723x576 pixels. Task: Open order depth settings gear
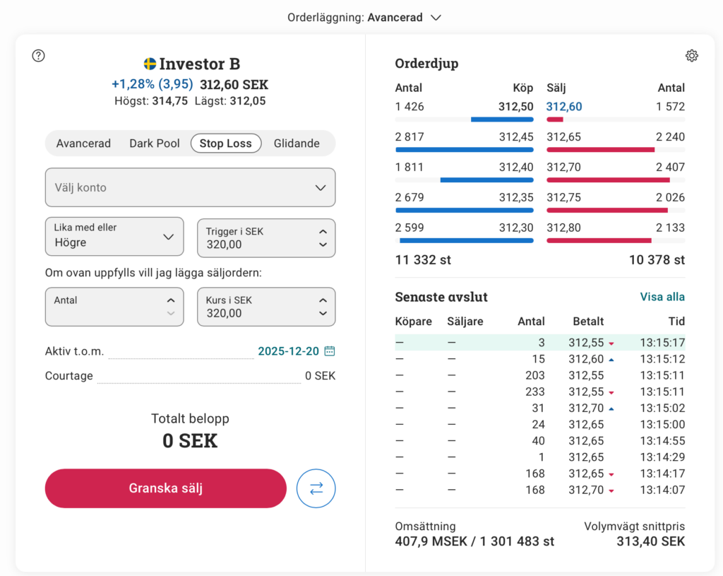point(691,56)
